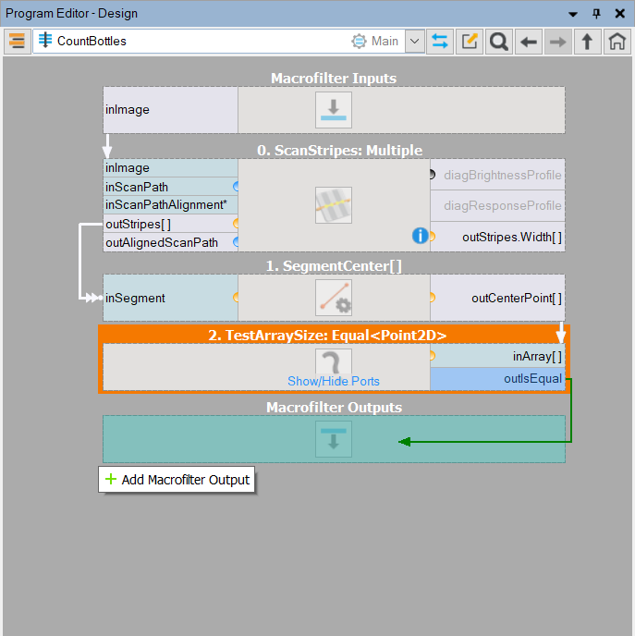The height and width of the screenshot is (636, 635).
Task: Go up one level with up arrow
Action: (587, 42)
